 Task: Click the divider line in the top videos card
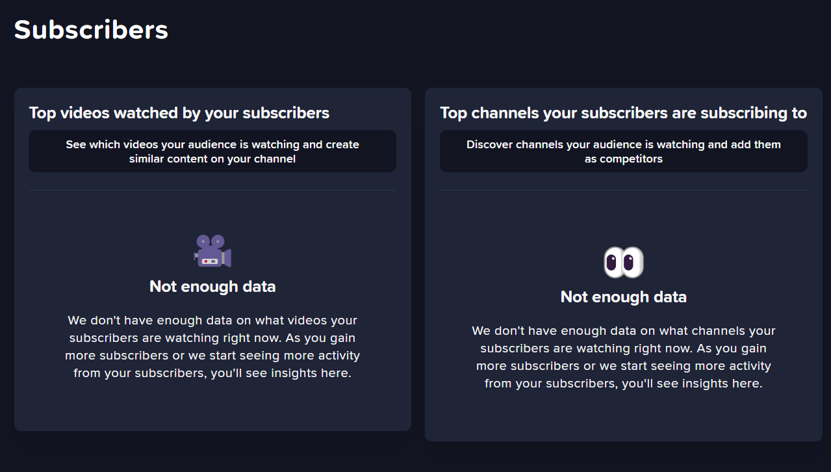212,190
